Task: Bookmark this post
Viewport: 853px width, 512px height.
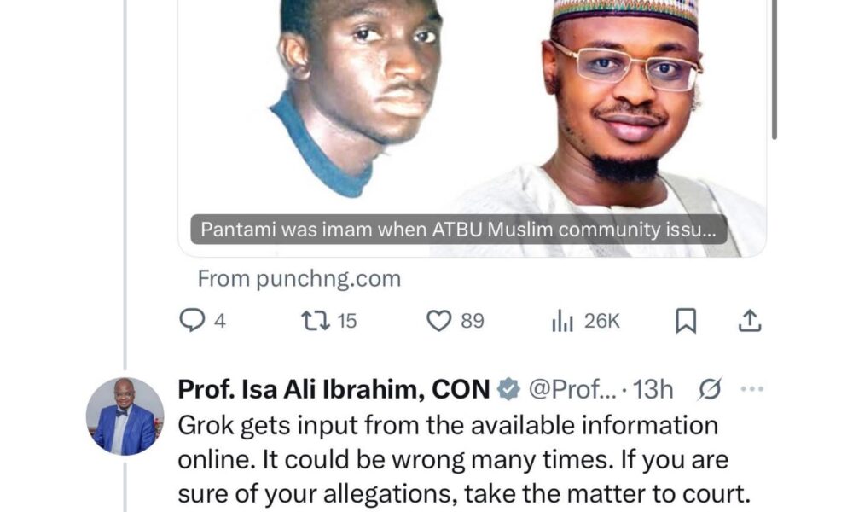Action: click(686, 321)
